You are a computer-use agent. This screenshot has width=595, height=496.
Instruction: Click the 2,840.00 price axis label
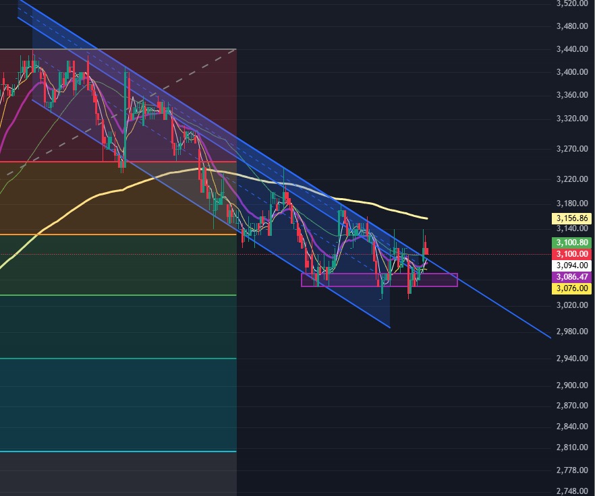572,426
